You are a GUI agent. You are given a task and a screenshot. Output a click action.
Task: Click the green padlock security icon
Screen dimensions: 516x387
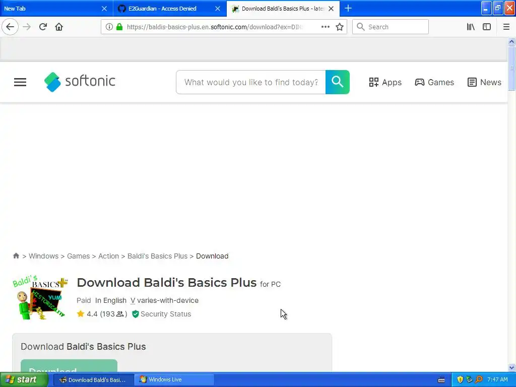[119, 27]
